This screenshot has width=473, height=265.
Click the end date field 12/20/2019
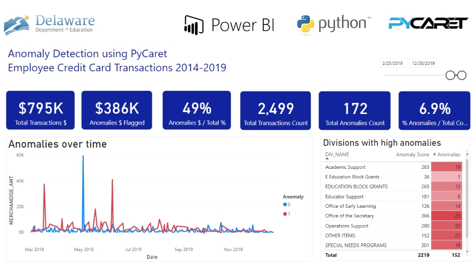[423, 63]
